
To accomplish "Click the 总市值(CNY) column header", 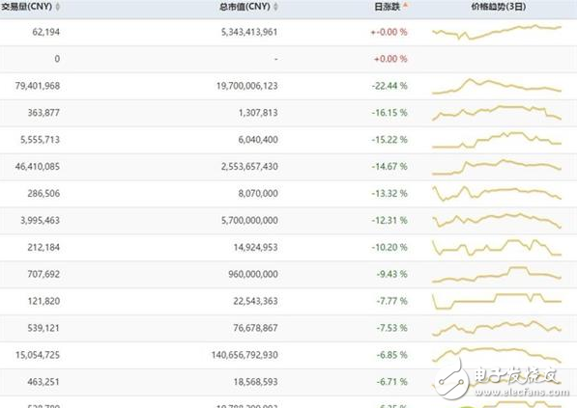I will (245, 7).
